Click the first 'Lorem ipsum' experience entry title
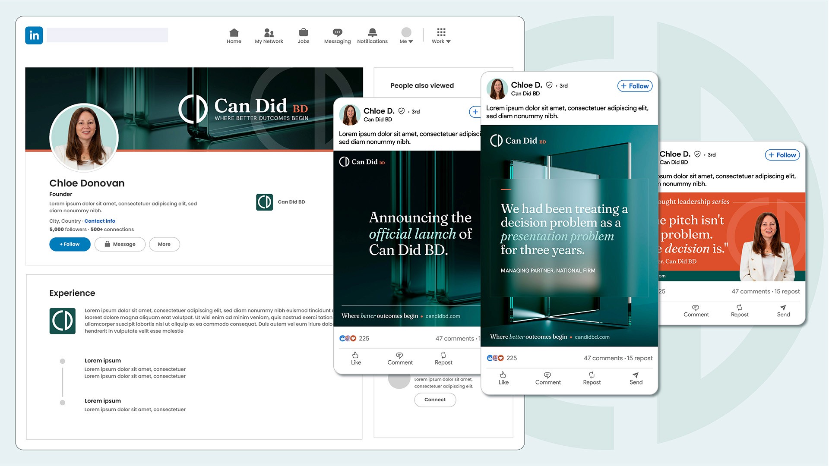The image size is (829, 466). [103, 361]
